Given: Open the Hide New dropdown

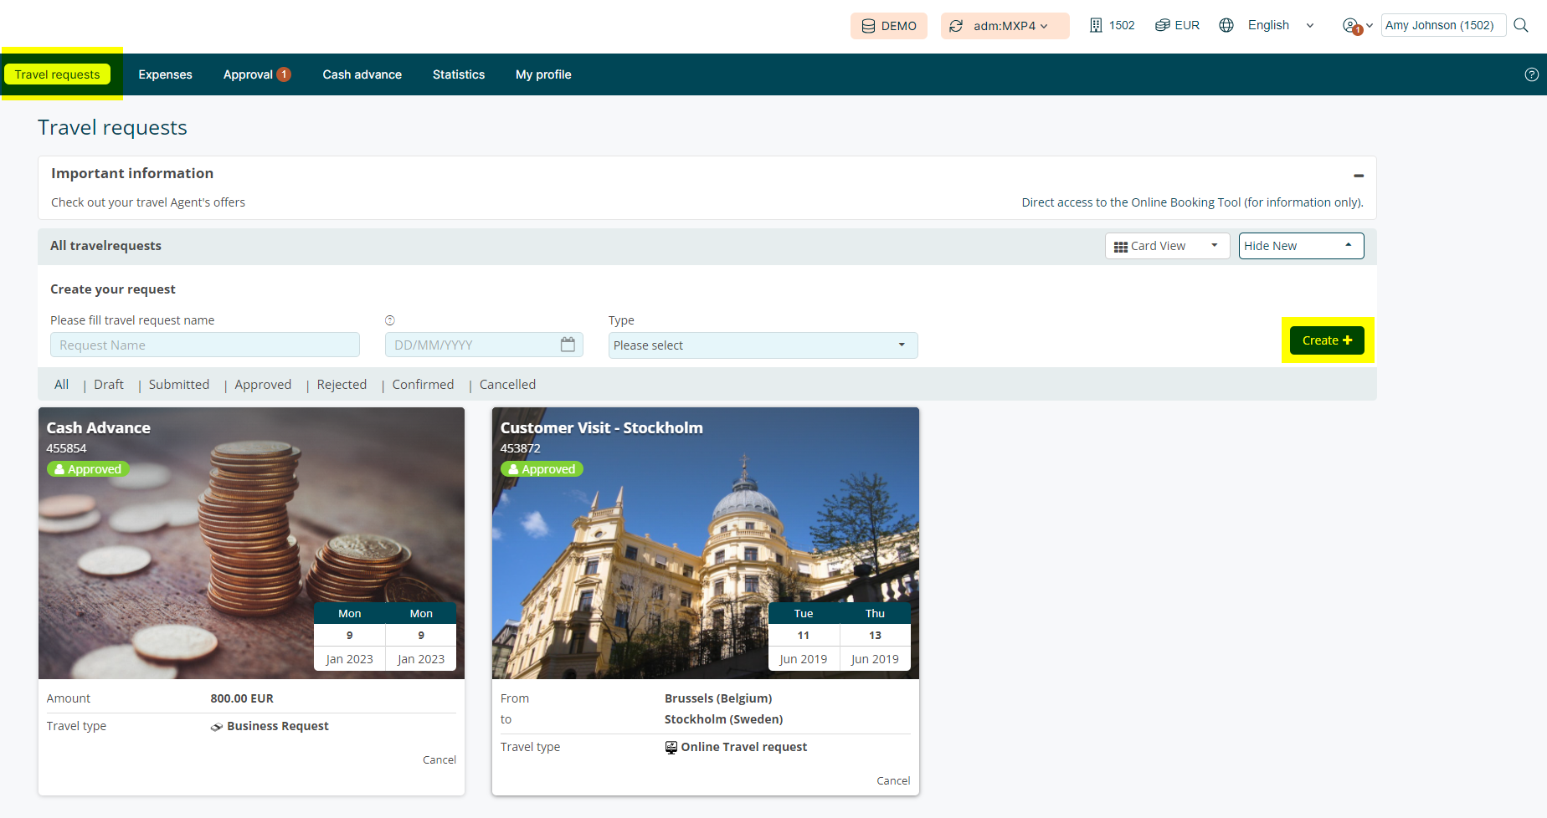Looking at the screenshot, I should (1300, 246).
